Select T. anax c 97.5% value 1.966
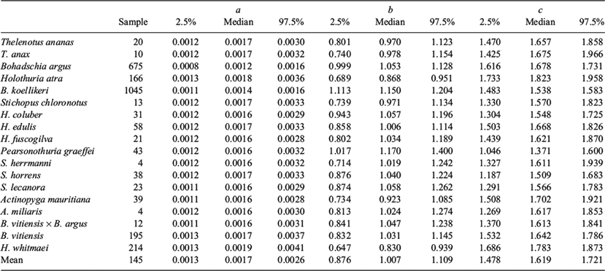Screen dimensions: 605x271 coord(593,55)
